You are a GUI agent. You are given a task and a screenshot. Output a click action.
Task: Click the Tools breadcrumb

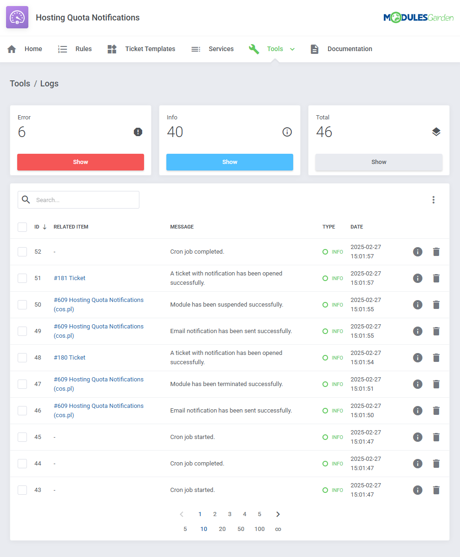coord(20,84)
